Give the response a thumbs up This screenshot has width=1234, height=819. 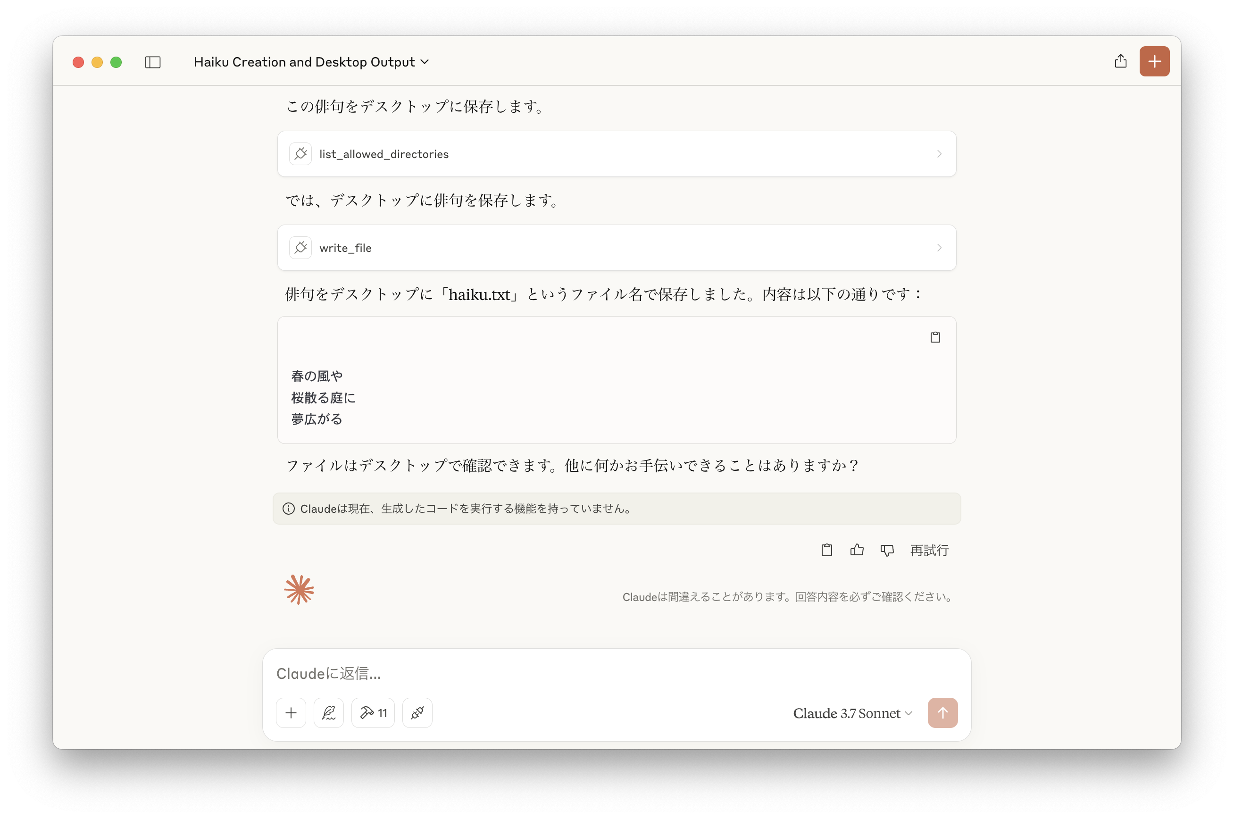tap(857, 550)
